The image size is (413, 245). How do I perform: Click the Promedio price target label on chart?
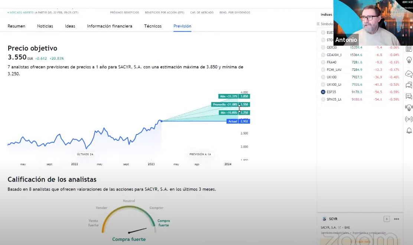(224, 105)
